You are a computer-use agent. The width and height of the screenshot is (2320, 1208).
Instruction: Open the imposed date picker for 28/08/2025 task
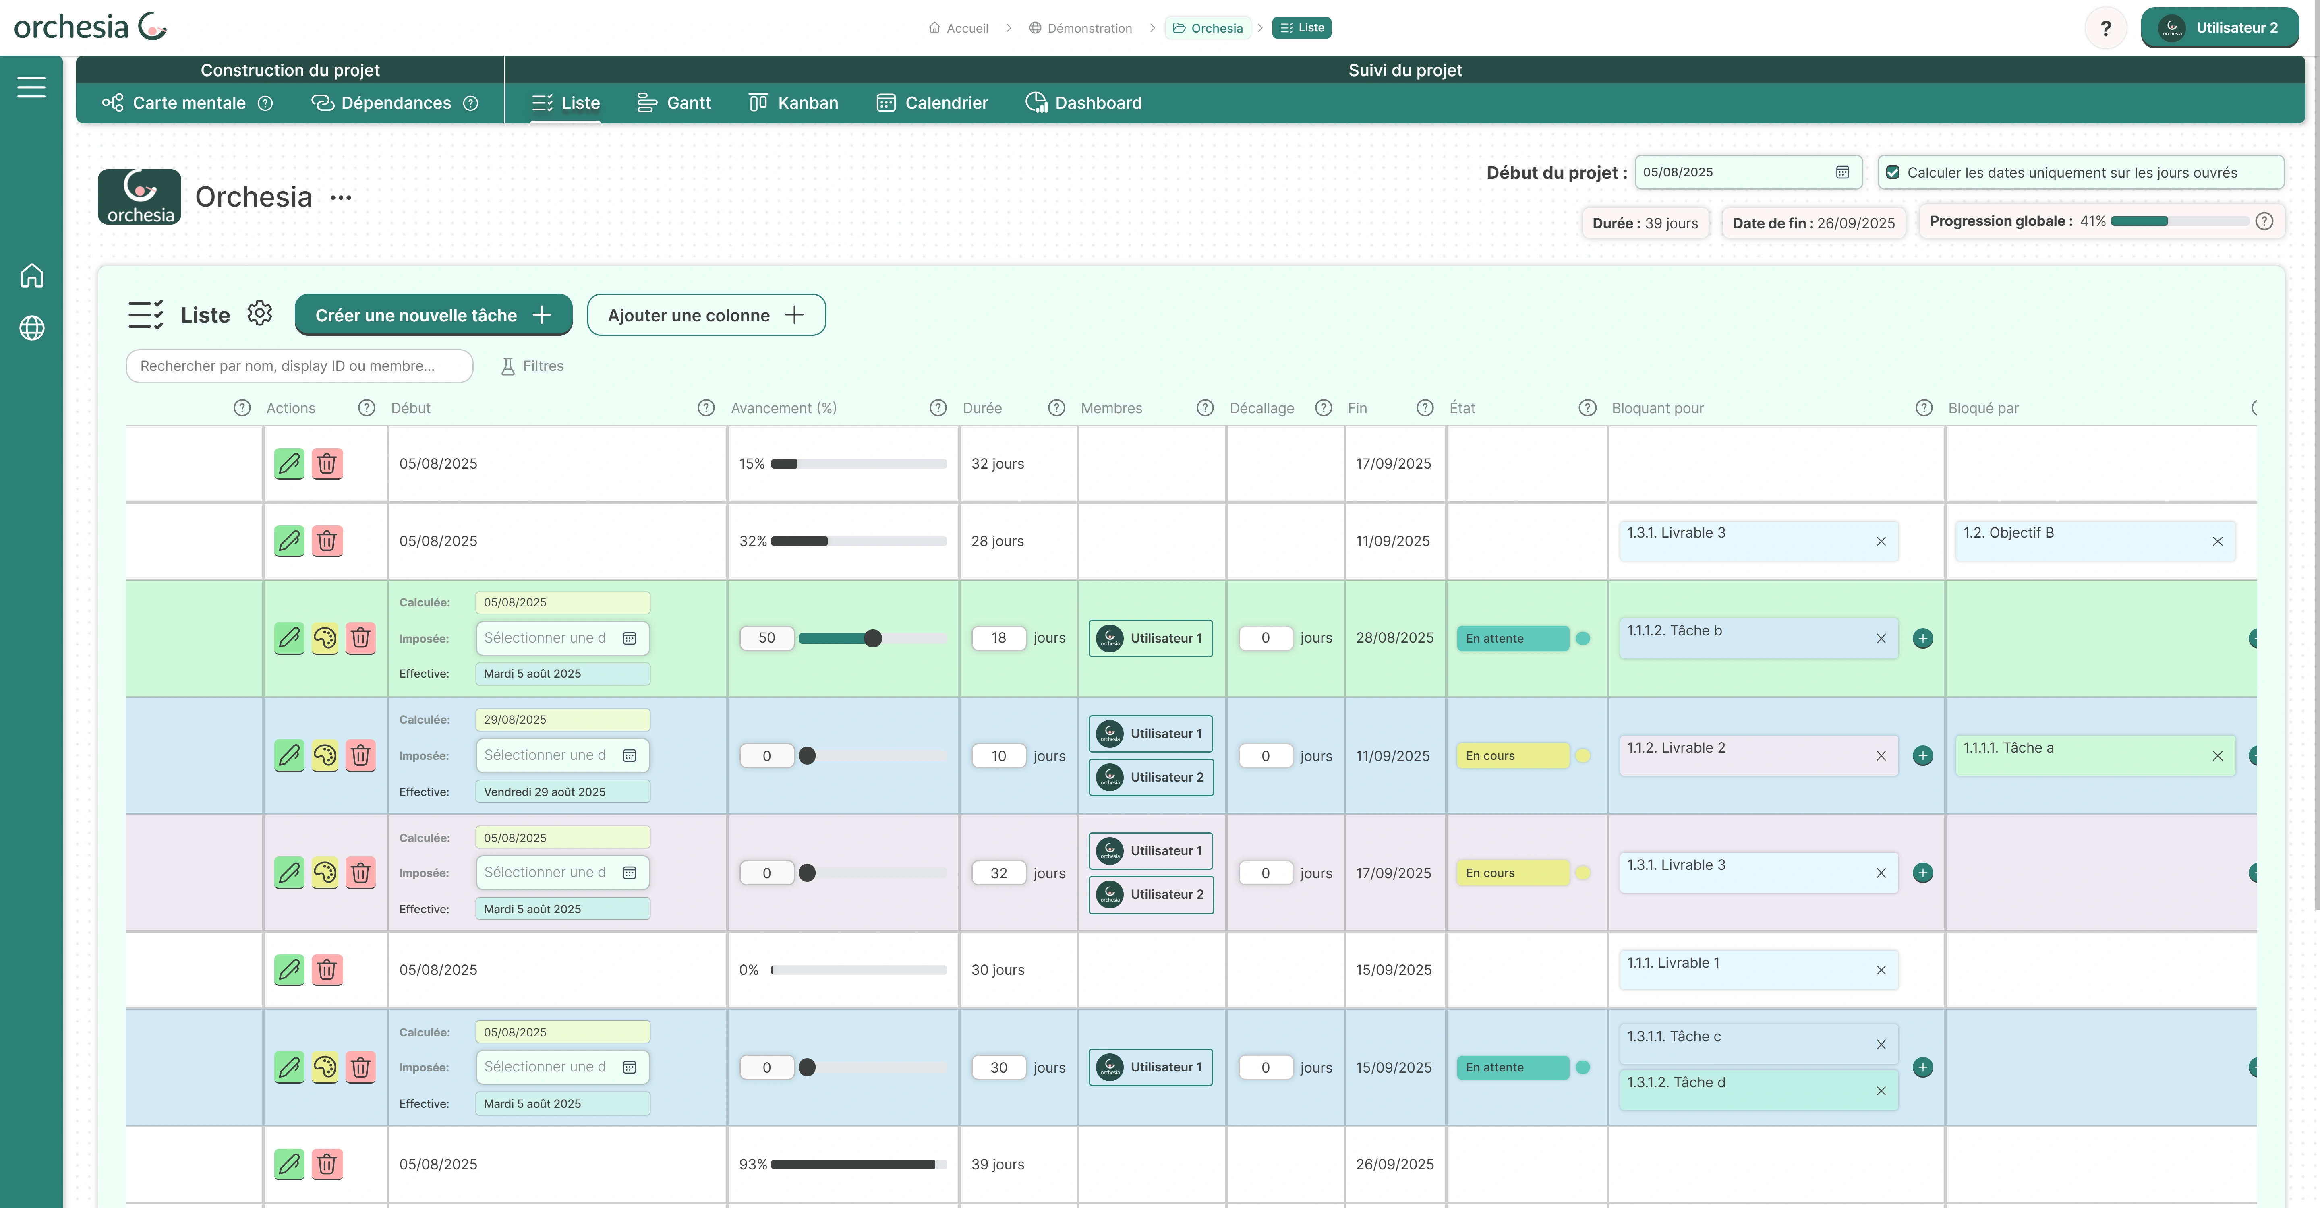tap(630, 638)
